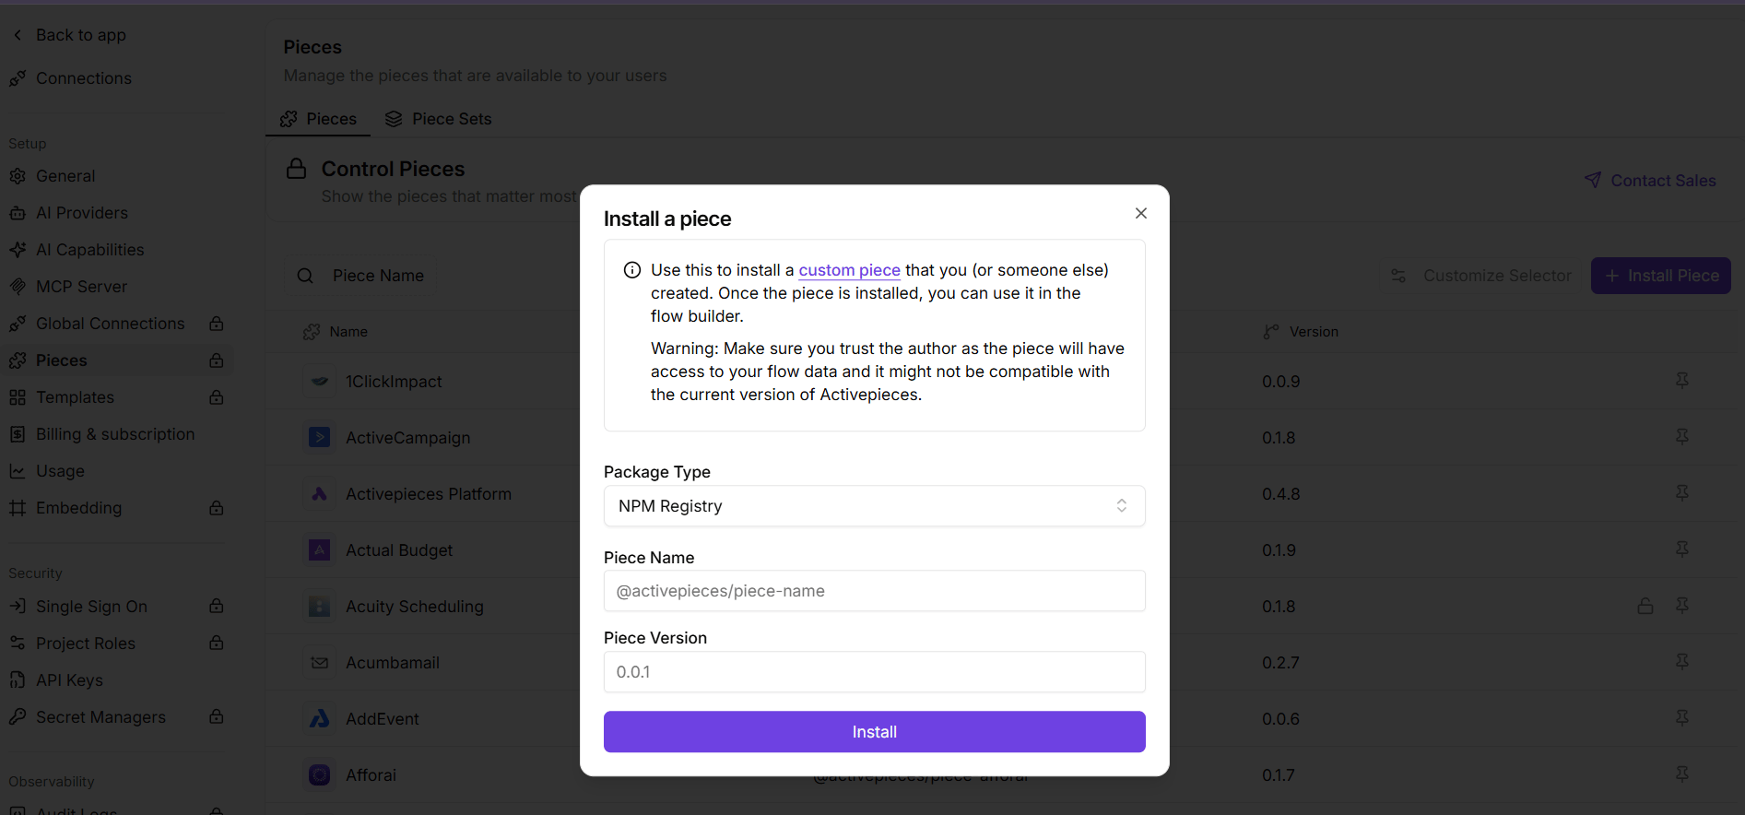The width and height of the screenshot is (1745, 815).
Task: Pin the Afforai piece
Action: pos(1681,774)
